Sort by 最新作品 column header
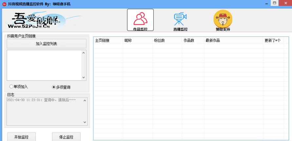 (x=234, y=40)
